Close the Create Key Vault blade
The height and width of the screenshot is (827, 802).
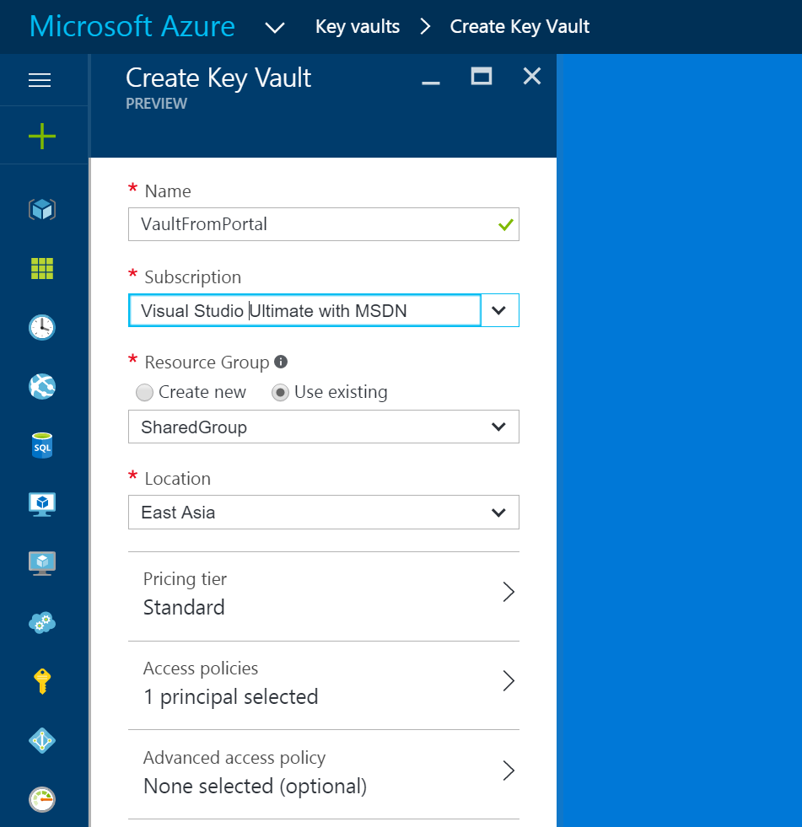[532, 77]
